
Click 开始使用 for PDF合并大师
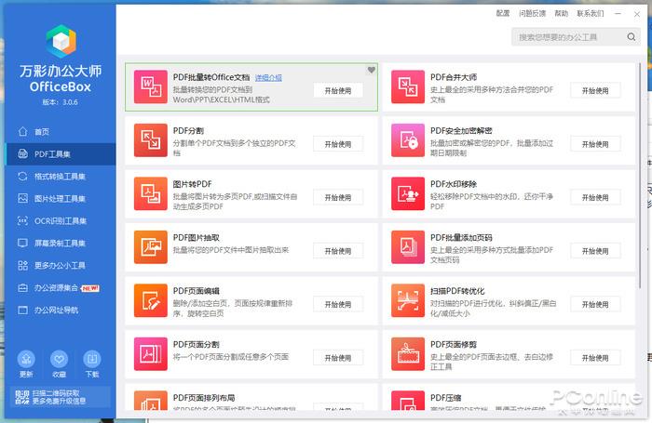(x=595, y=90)
